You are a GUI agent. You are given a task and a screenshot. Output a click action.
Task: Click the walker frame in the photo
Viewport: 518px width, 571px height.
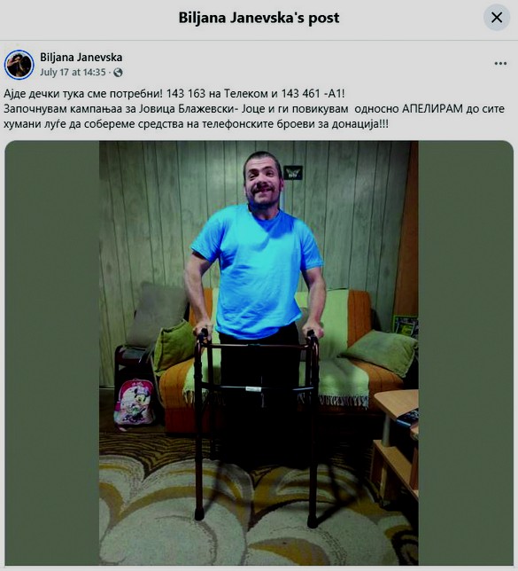257,422
